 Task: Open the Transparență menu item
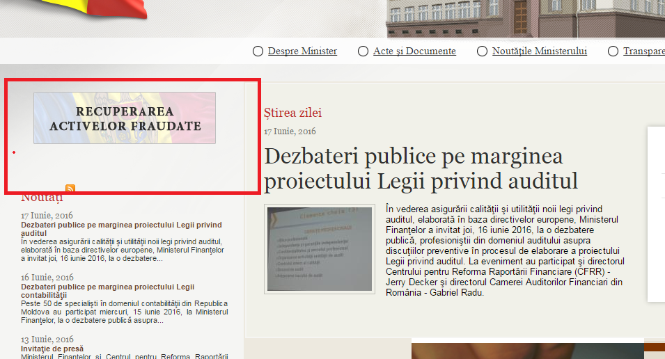click(644, 51)
